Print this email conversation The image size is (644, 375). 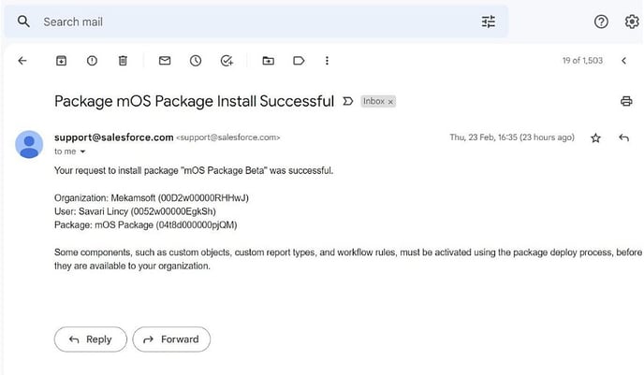(x=626, y=101)
